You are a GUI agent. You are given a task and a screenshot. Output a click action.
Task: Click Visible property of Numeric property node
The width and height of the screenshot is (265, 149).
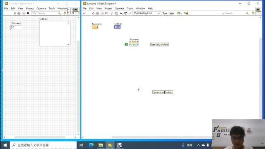(134, 45)
